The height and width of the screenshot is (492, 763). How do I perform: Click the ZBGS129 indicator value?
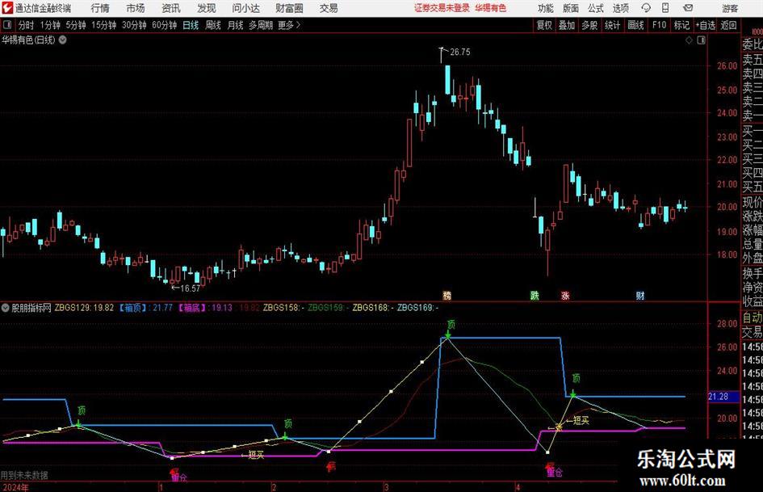tap(84, 307)
